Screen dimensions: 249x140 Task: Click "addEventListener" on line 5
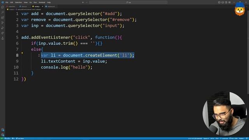[51, 37]
